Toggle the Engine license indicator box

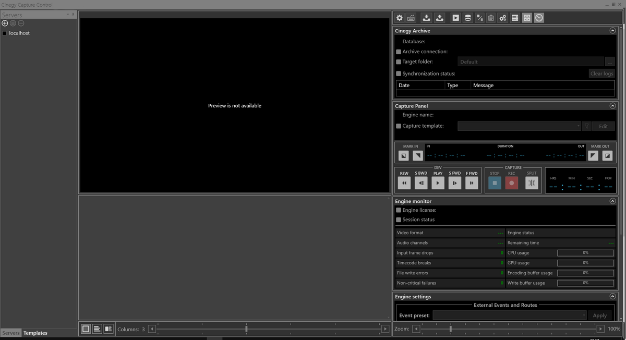[x=399, y=210]
